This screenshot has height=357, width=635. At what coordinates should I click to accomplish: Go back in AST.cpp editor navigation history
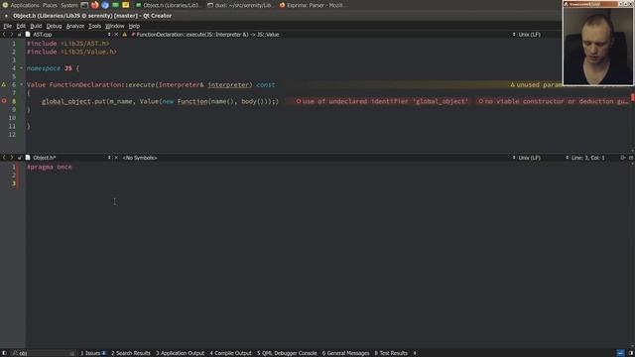[x=4, y=35]
